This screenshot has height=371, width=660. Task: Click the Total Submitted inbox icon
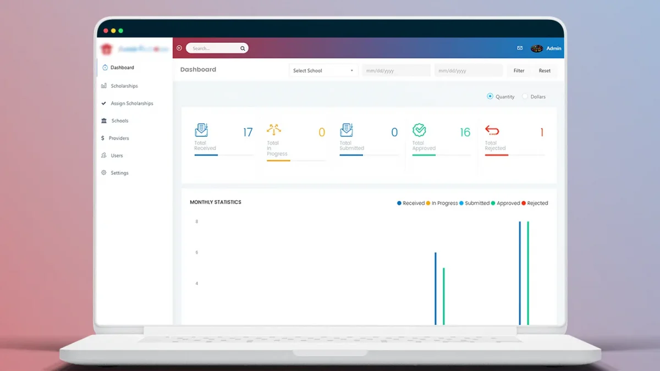346,130
